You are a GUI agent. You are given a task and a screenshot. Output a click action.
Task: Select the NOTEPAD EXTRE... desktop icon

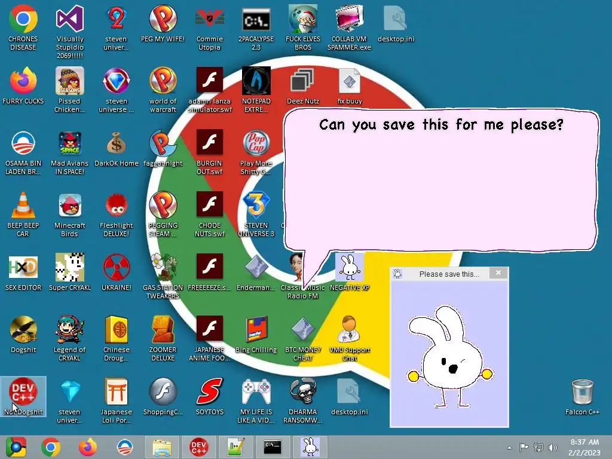[256, 81]
